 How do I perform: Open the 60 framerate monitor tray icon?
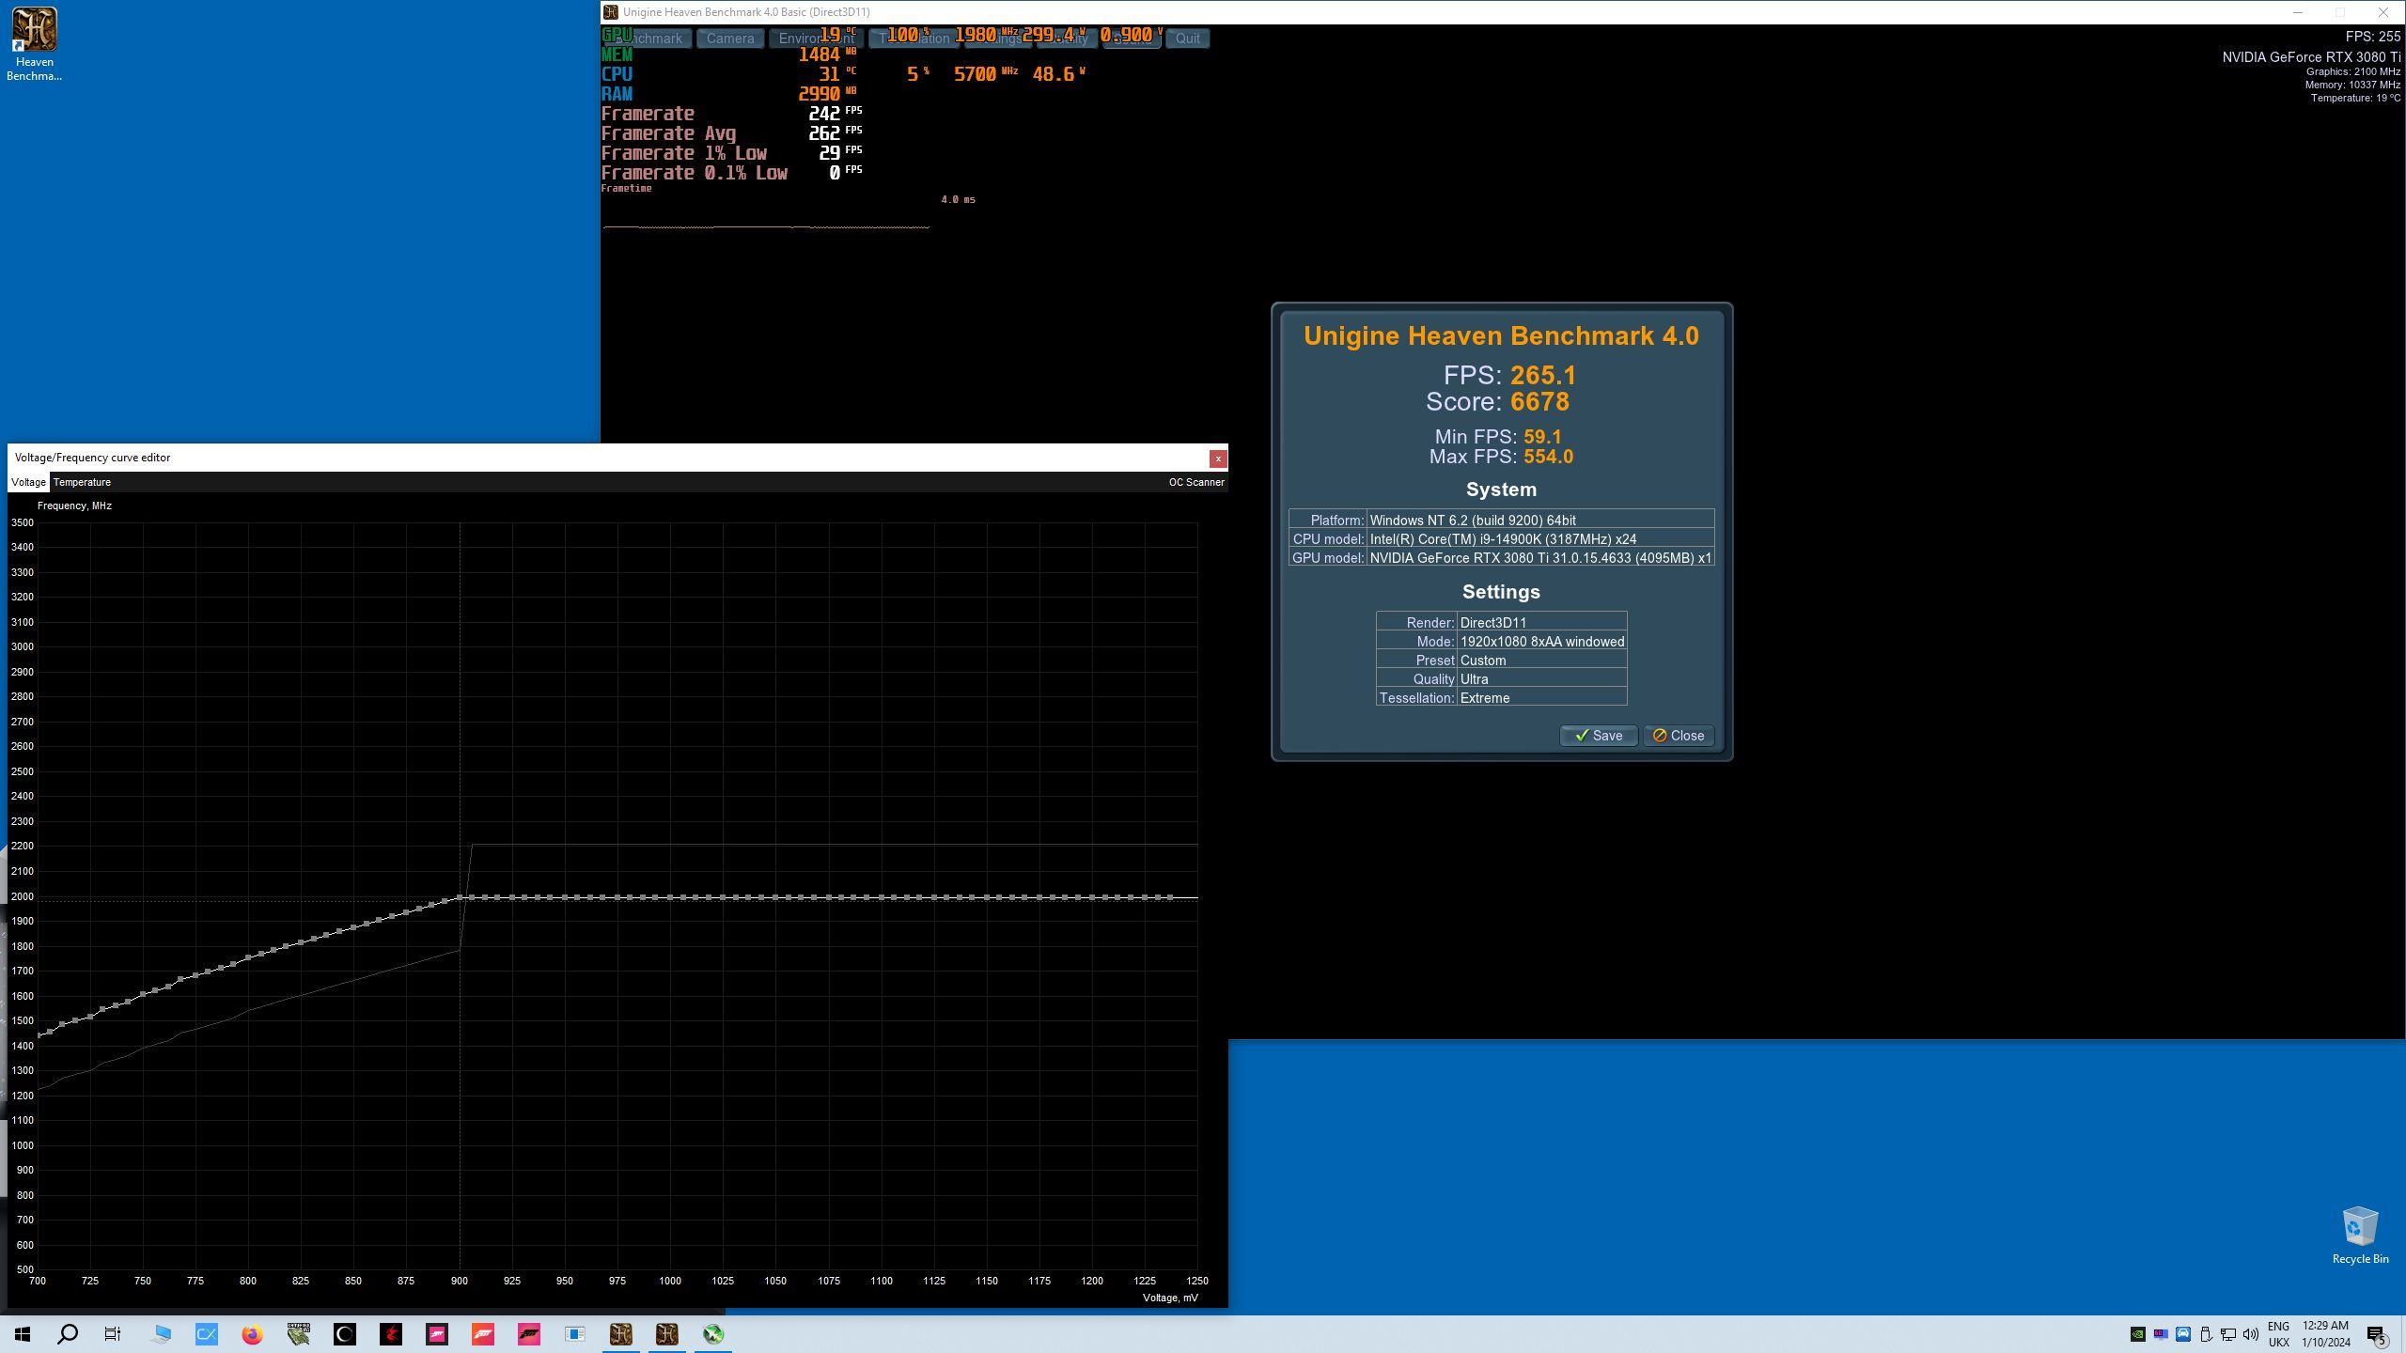[x=2161, y=1334]
